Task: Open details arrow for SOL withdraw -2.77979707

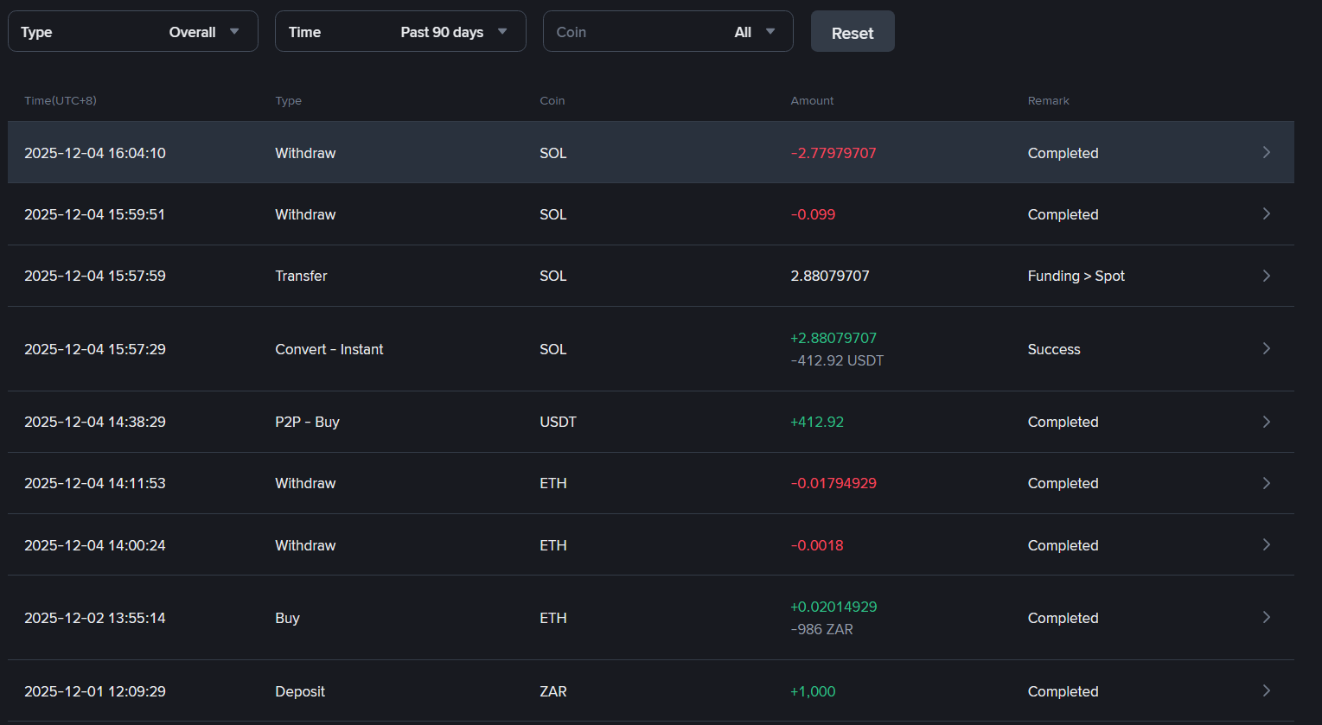Action: (1266, 153)
